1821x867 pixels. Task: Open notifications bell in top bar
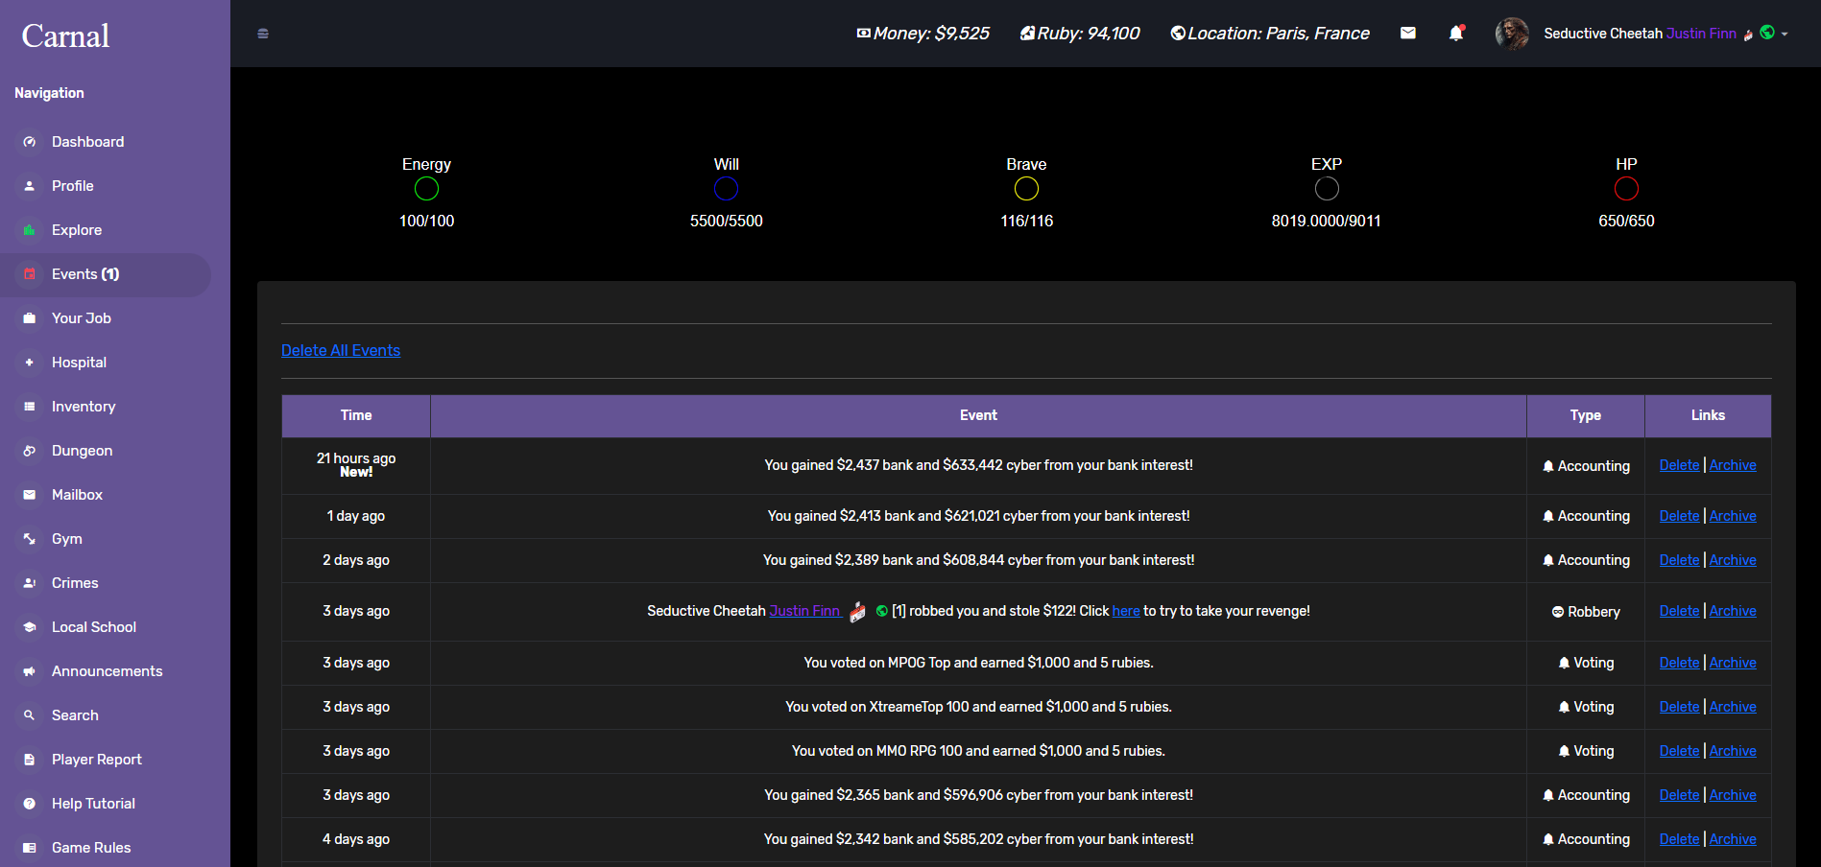(x=1456, y=33)
